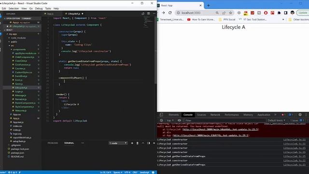Maximize terminal panel with up chevron
309x174 pixels.
coord(143,143)
